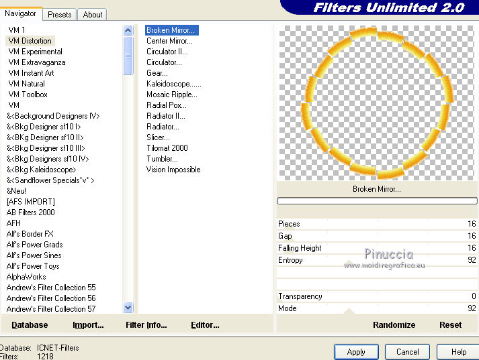Choose the Mosaic Ripple filter
The width and height of the screenshot is (479, 360).
(172, 95)
